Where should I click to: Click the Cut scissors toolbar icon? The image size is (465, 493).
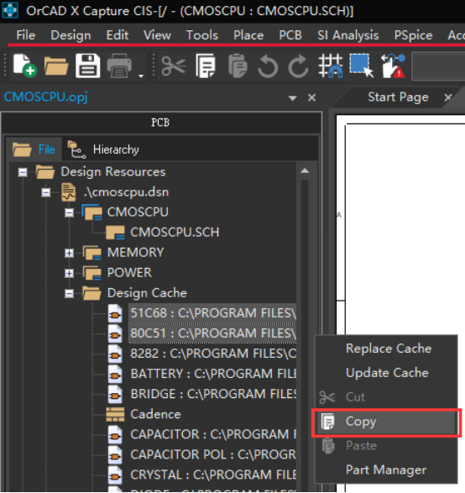(174, 66)
